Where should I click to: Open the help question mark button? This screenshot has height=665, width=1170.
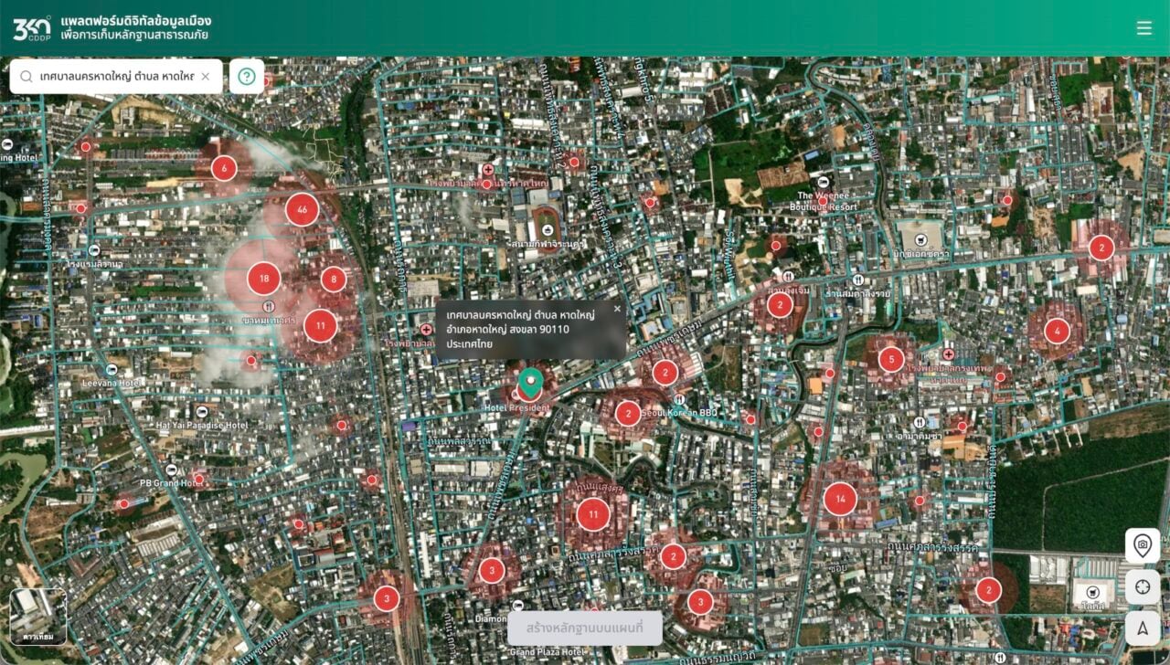point(247,77)
